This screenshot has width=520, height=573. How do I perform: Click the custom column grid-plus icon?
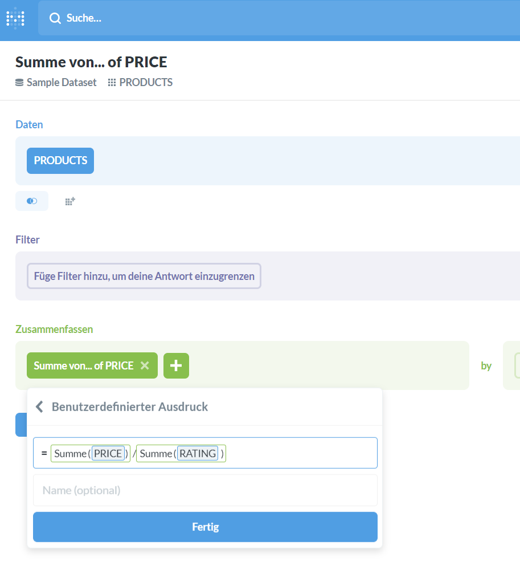click(70, 201)
